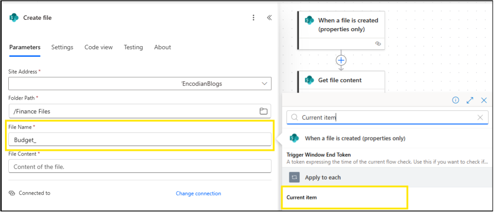Close the dynamic content panel
The width and height of the screenshot is (494, 213).
click(484, 100)
